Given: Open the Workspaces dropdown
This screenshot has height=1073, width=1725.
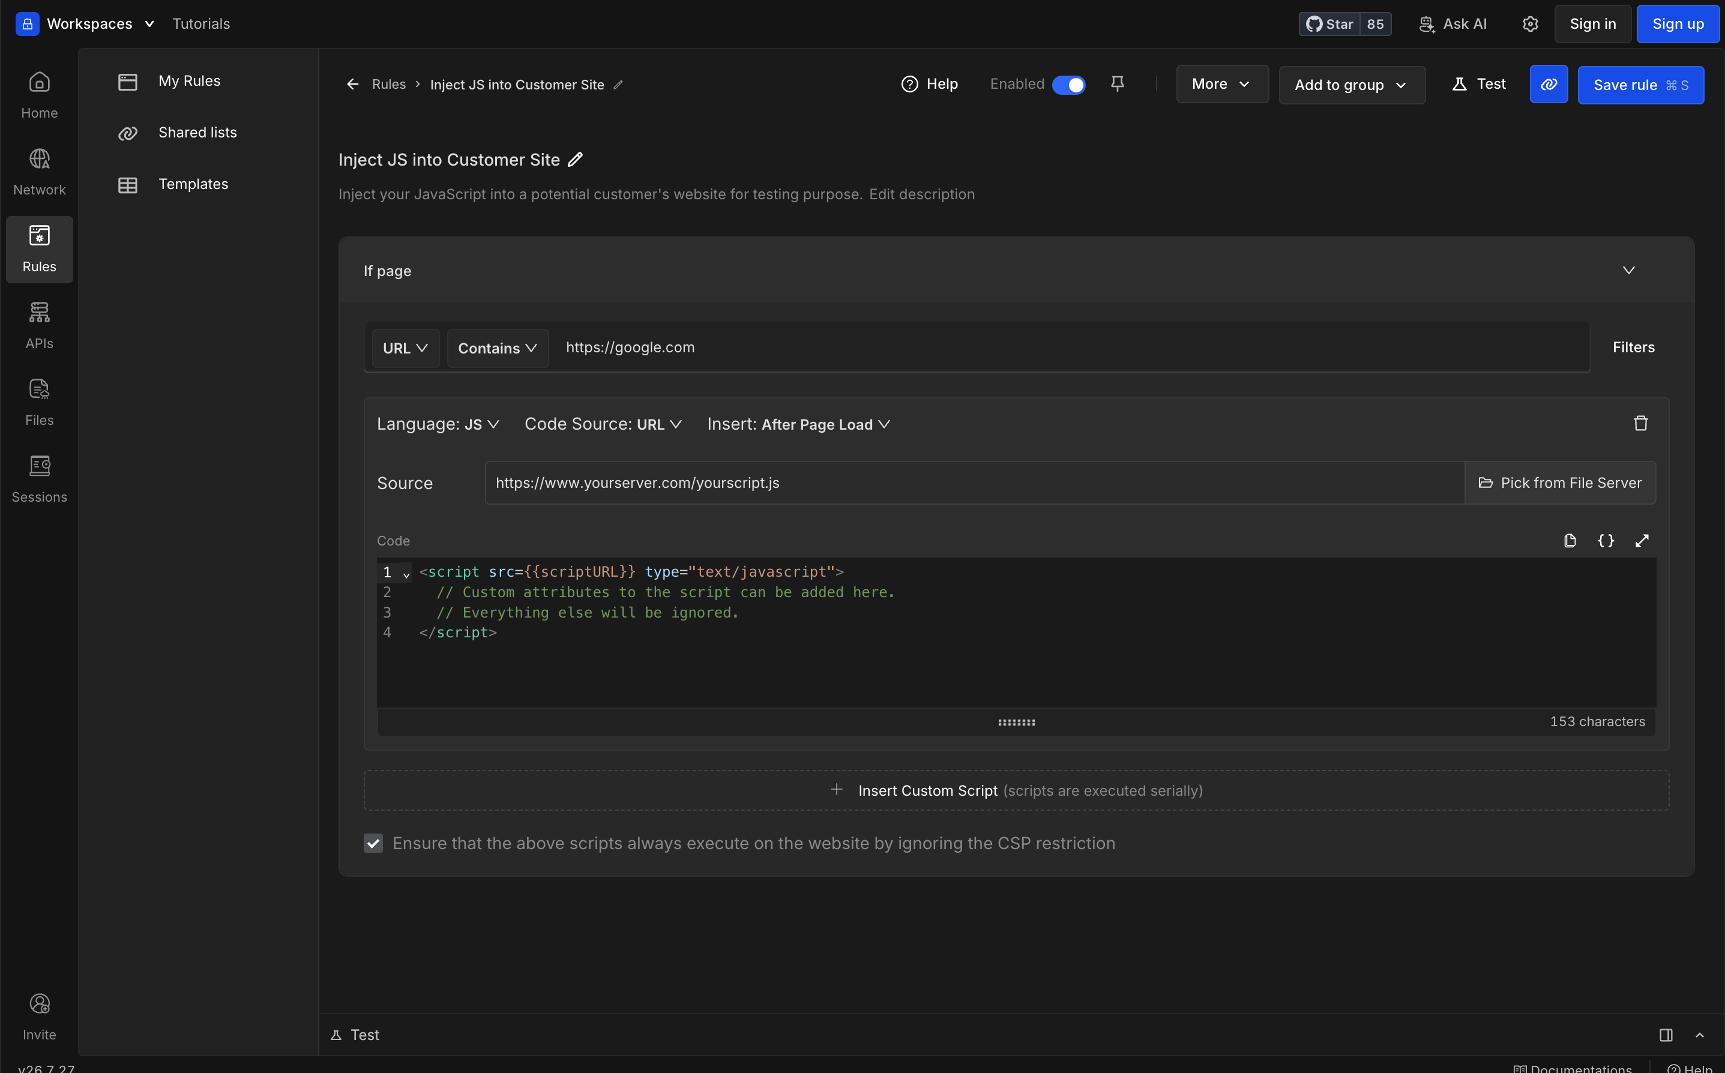Looking at the screenshot, I should (x=101, y=23).
